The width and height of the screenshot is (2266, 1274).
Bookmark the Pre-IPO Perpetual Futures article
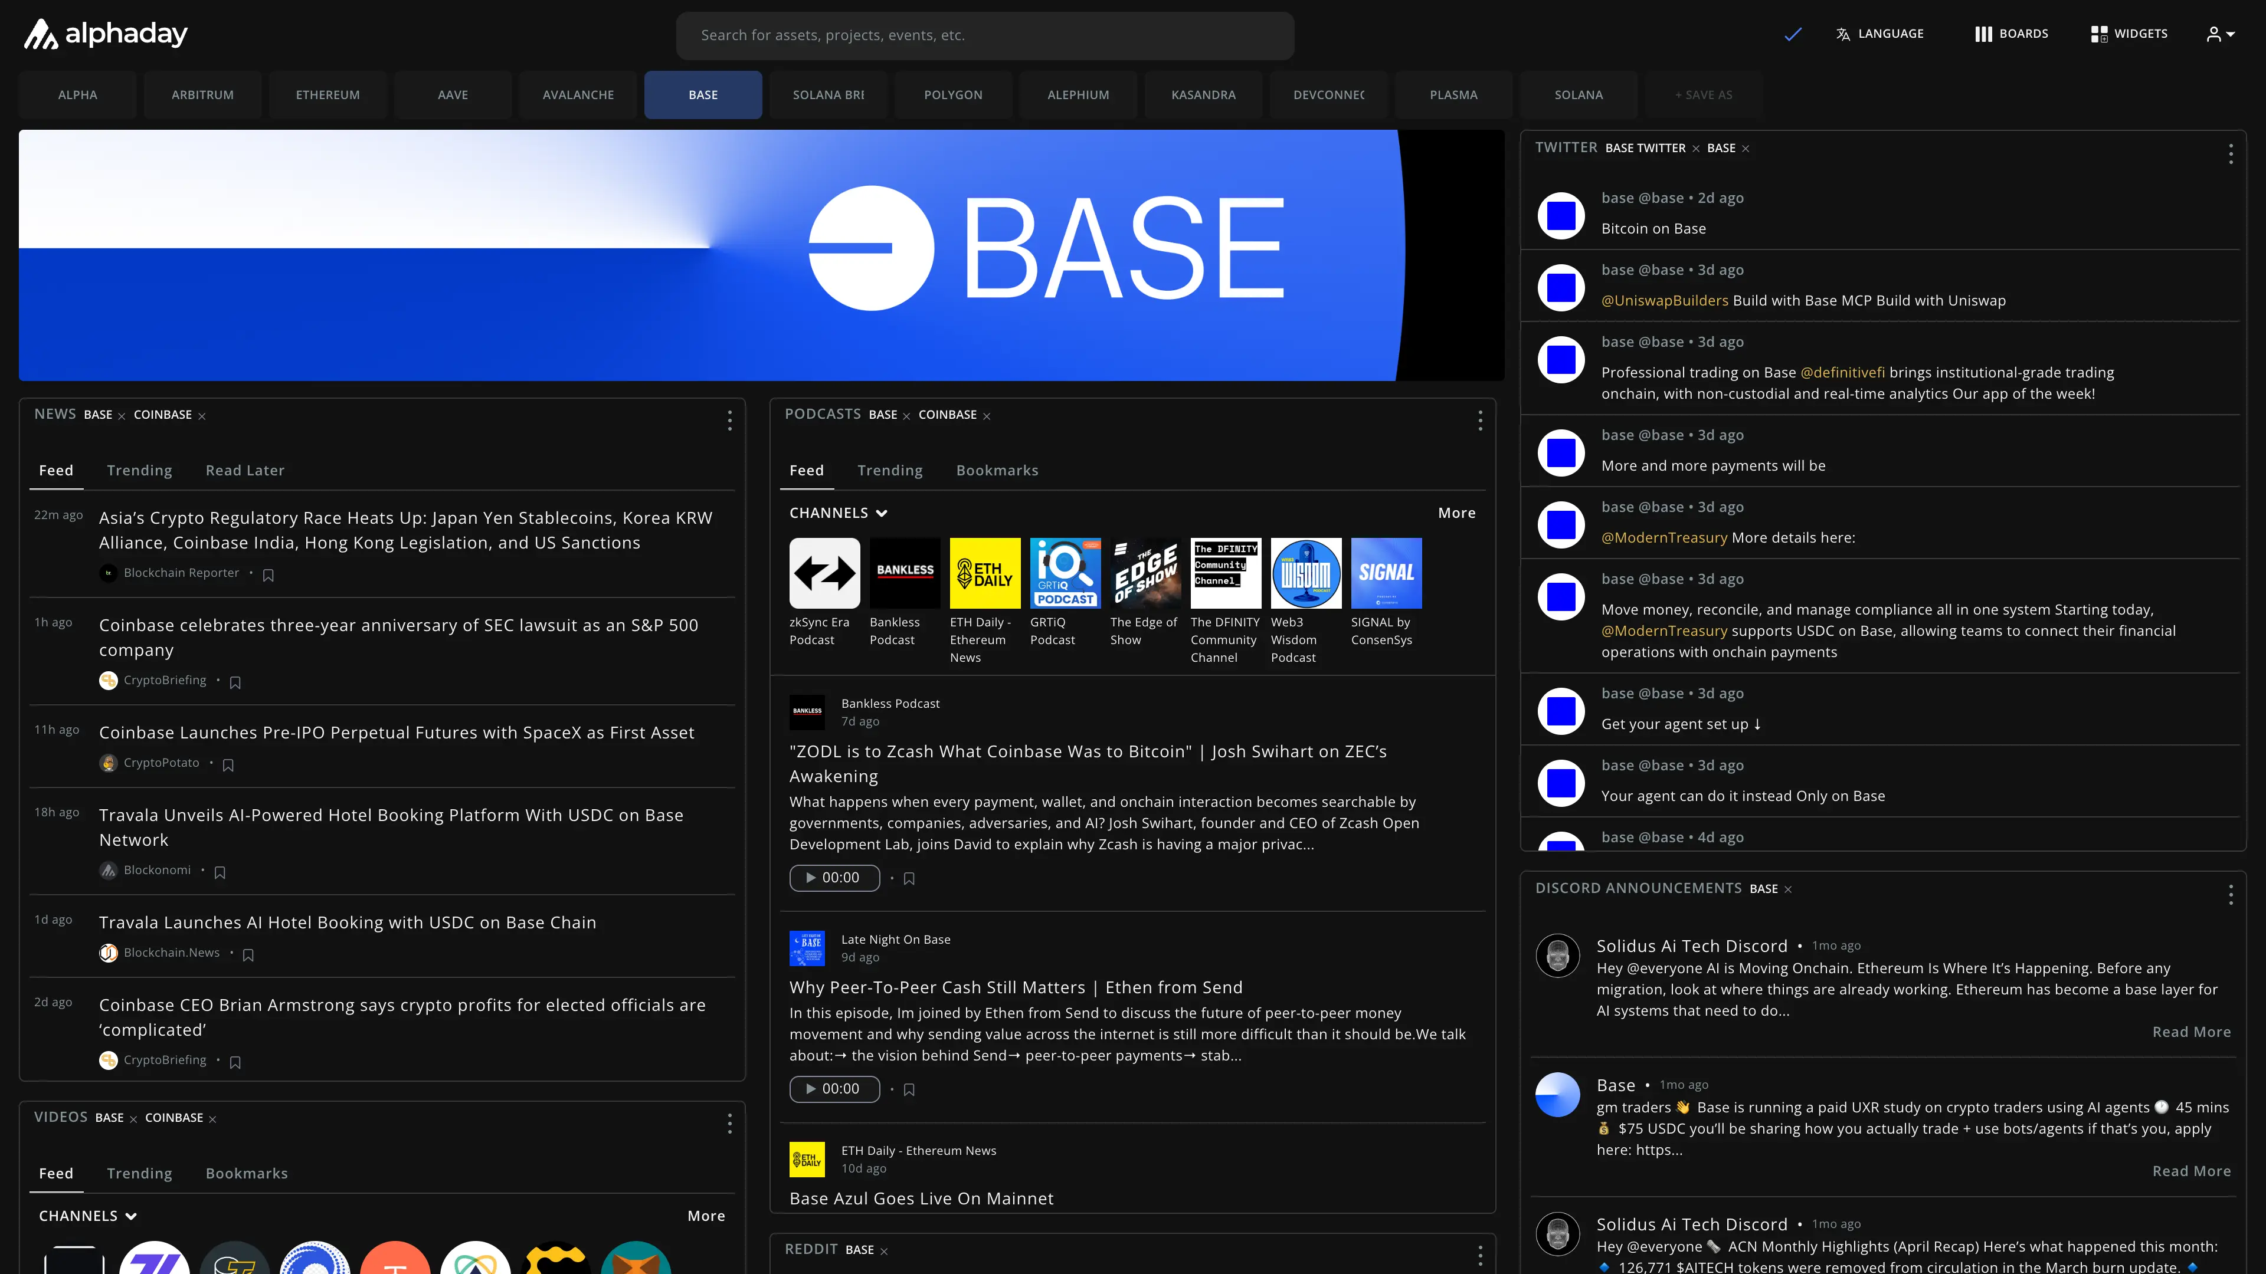pyautogui.click(x=228, y=765)
